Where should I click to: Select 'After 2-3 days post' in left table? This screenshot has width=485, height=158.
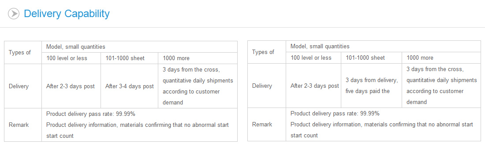click(71, 86)
